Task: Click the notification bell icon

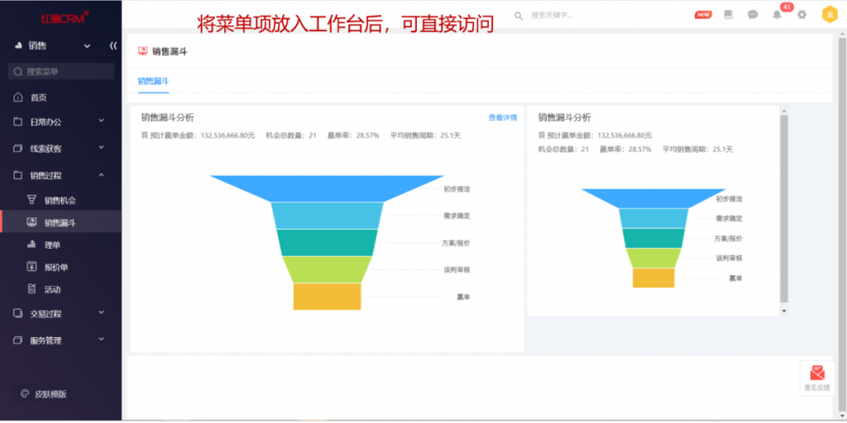Action: (777, 15)
